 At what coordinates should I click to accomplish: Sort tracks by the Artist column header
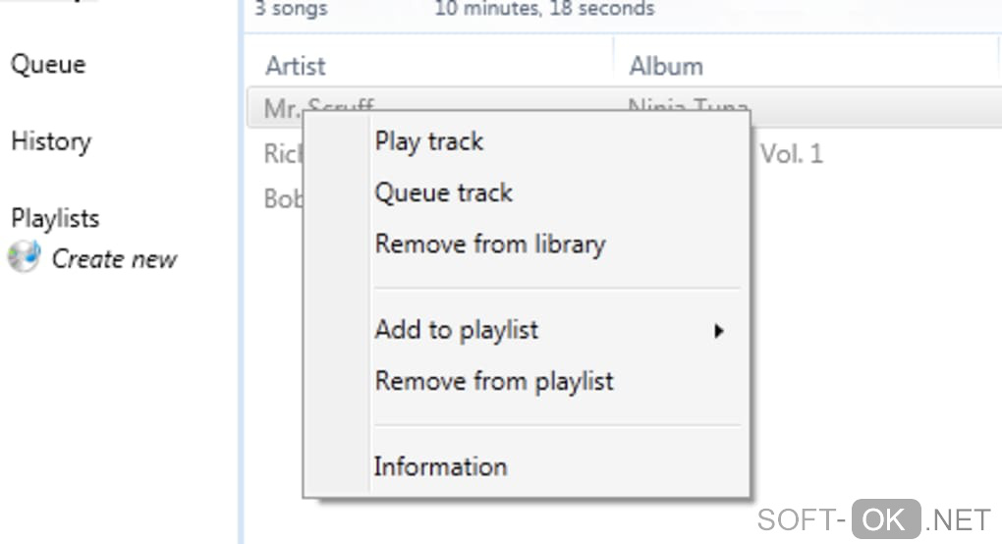(x=295, y=67)
